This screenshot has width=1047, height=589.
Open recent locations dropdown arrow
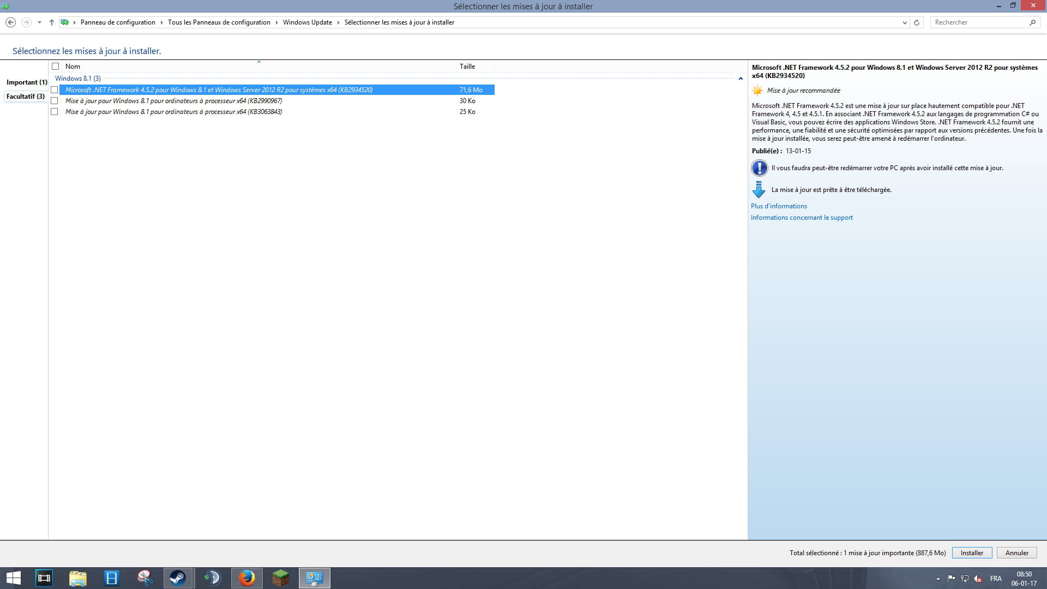[x=39, y=22]
